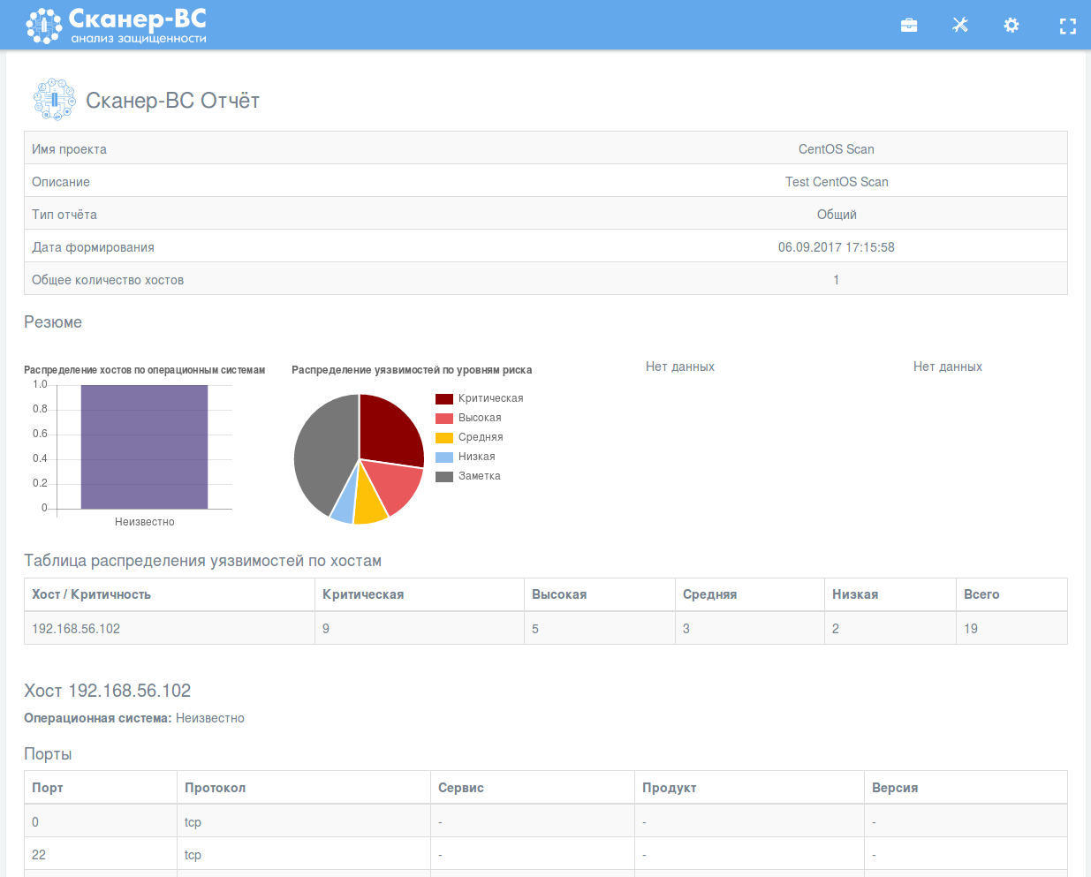Screen dimensions: 1091x877
Task: Click the Всего total value 19
Action: click(971, 629)
